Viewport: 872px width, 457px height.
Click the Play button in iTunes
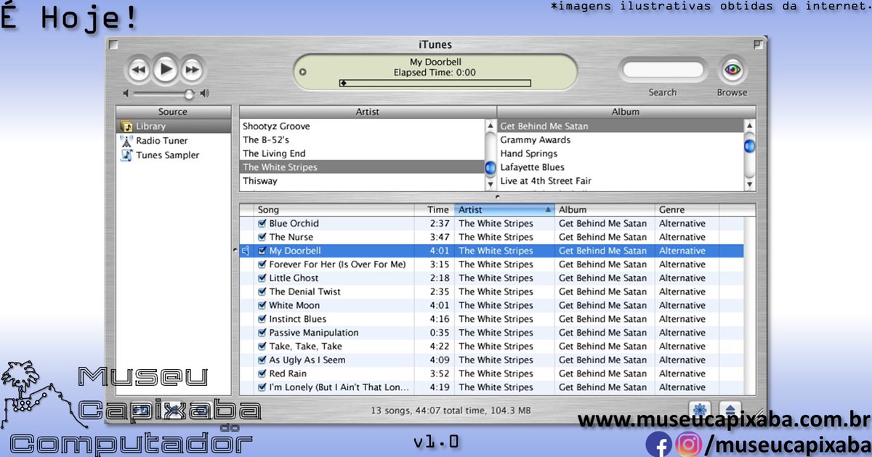(x=166, y=70)
